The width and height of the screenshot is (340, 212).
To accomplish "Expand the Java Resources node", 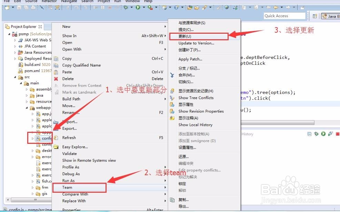I will [x=15, y=52].
